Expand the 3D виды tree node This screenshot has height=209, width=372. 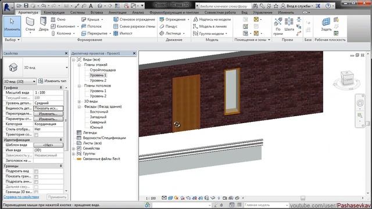79,102
